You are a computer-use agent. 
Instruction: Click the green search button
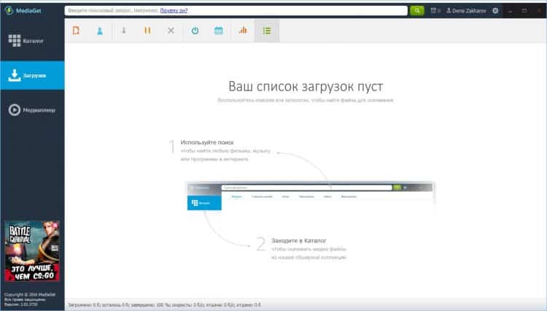[416, 11]
